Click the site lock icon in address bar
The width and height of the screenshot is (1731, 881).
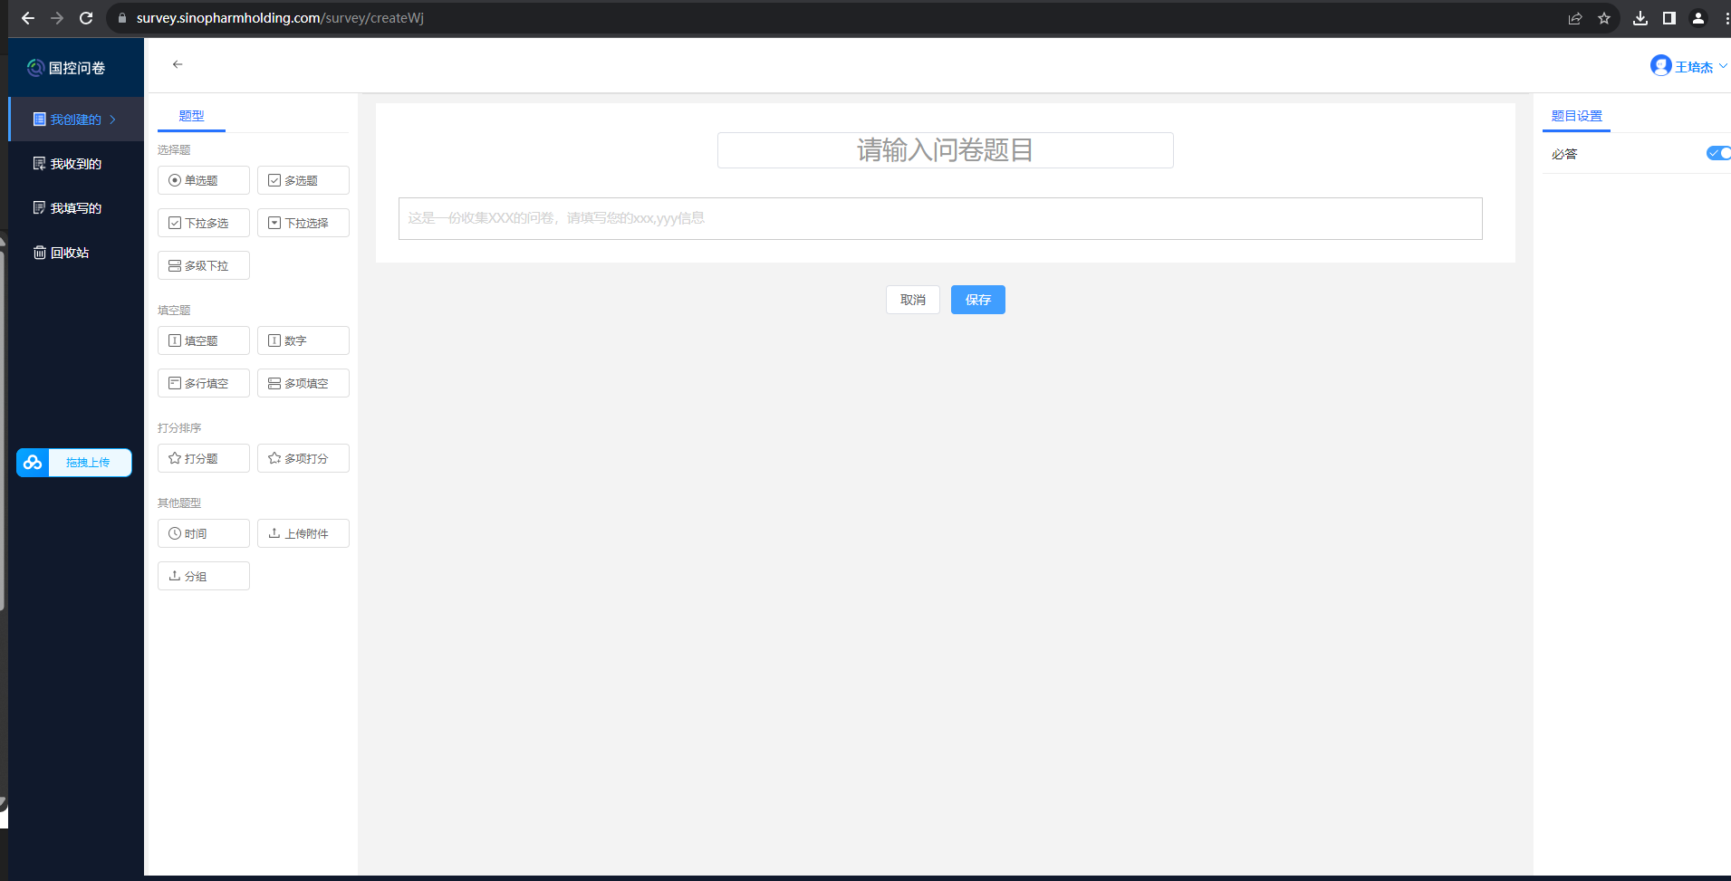click(122, 18)
